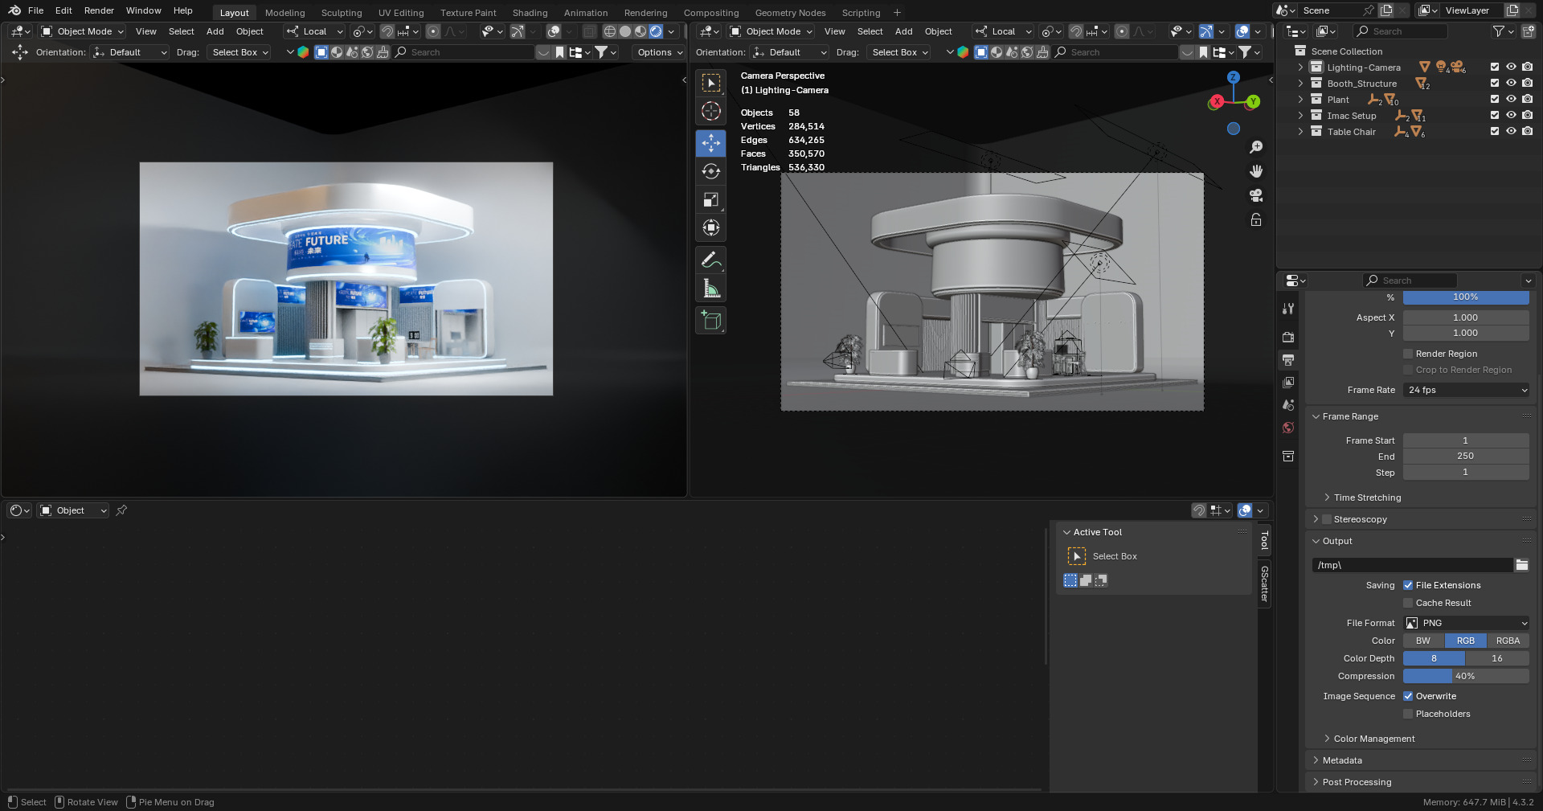
Task: Open the Window menu
Action: tap(143, 10)
